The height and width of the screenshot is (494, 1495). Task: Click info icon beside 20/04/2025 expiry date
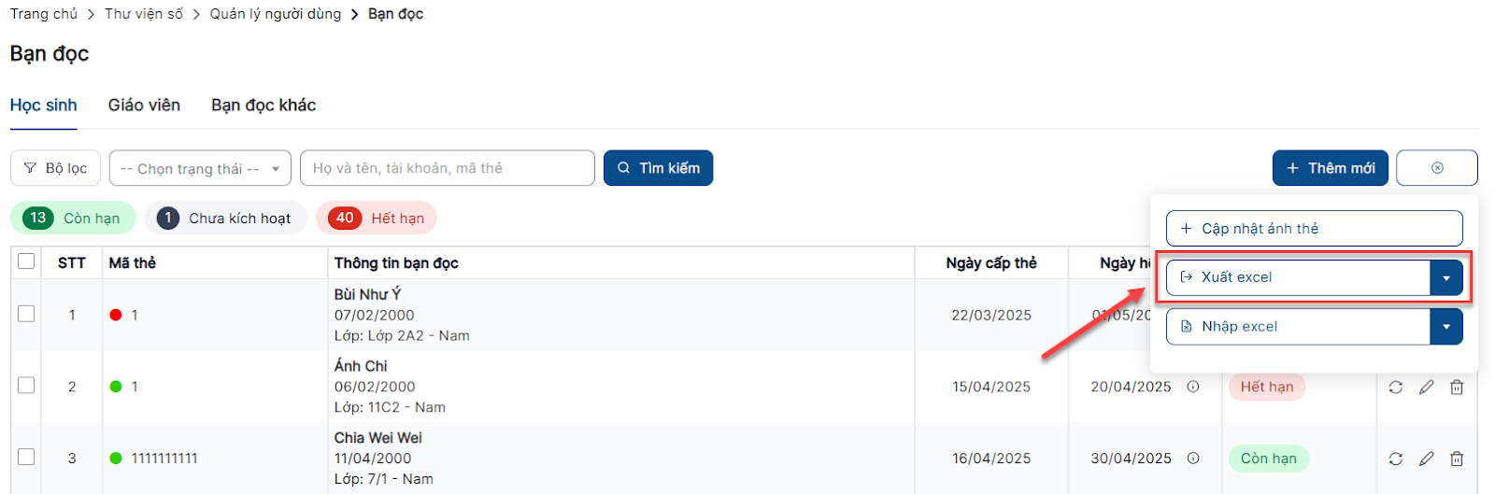click(x=1193, y=387)
